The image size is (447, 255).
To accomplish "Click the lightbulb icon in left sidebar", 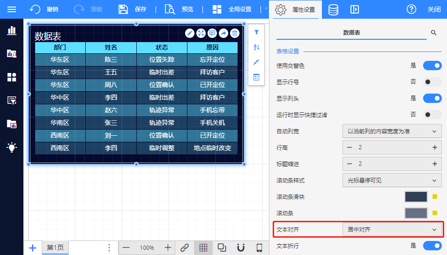I will [x=12, y=147].
